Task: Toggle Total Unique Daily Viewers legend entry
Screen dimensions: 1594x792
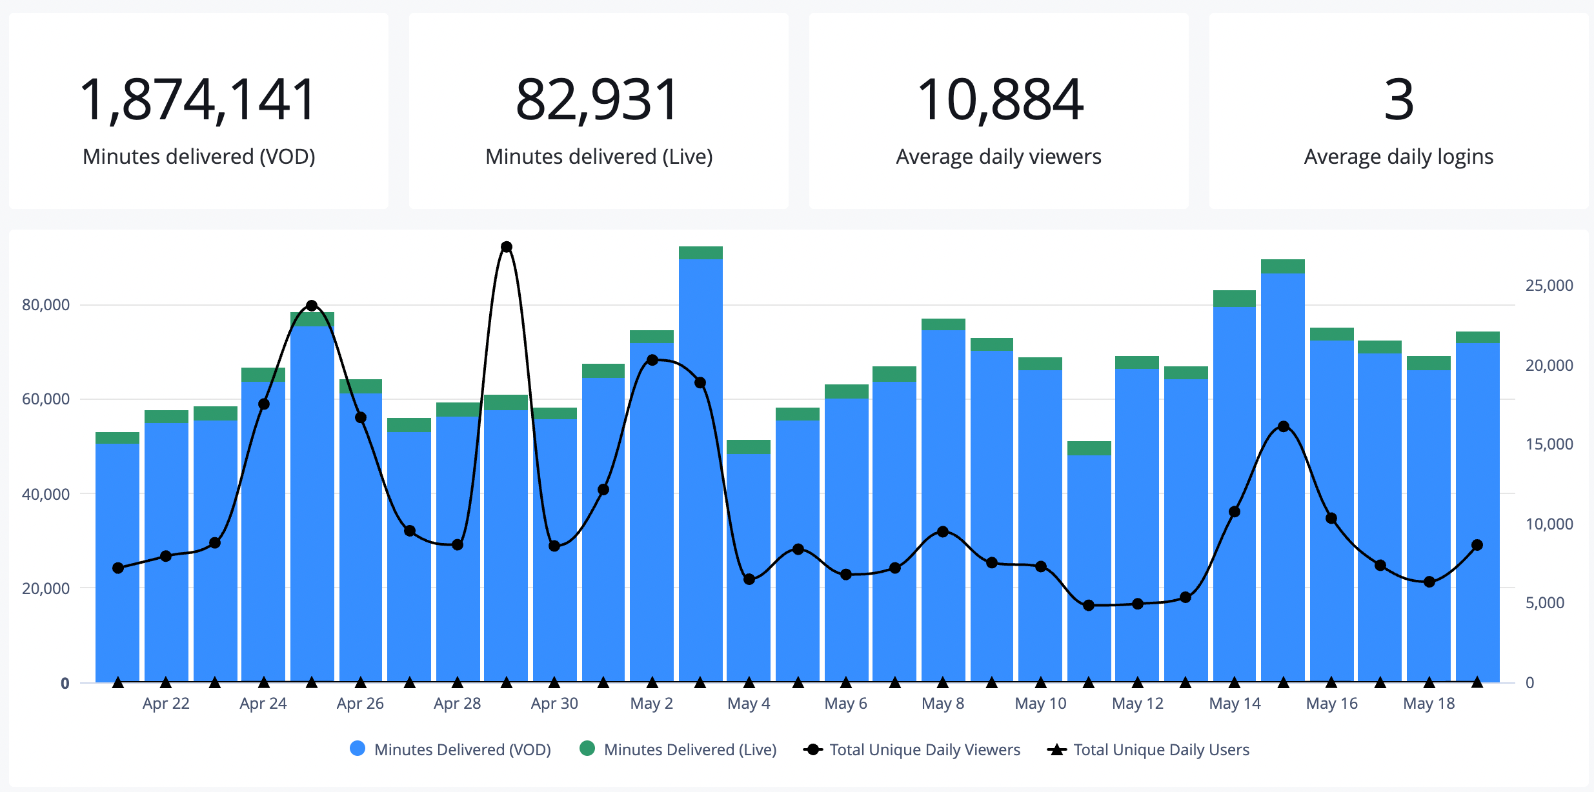Action: (924, 749)
